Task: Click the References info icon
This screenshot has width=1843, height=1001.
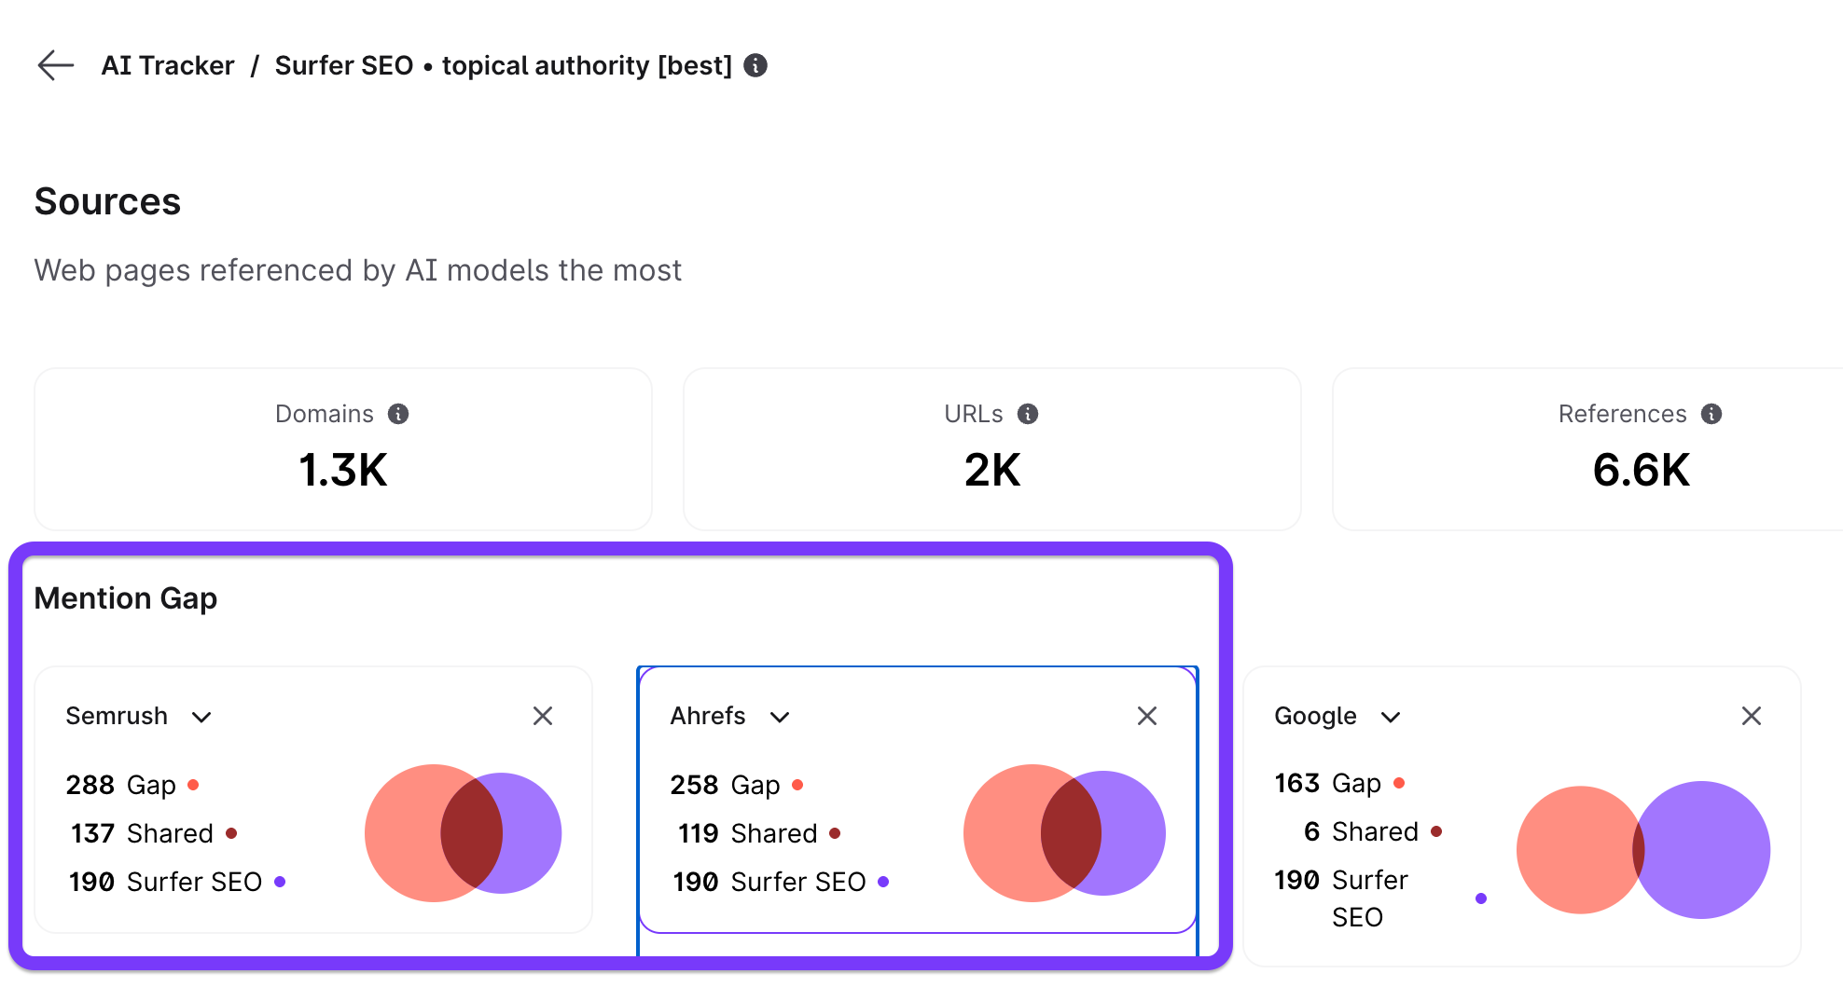Action: click(x=1711, y=414)
